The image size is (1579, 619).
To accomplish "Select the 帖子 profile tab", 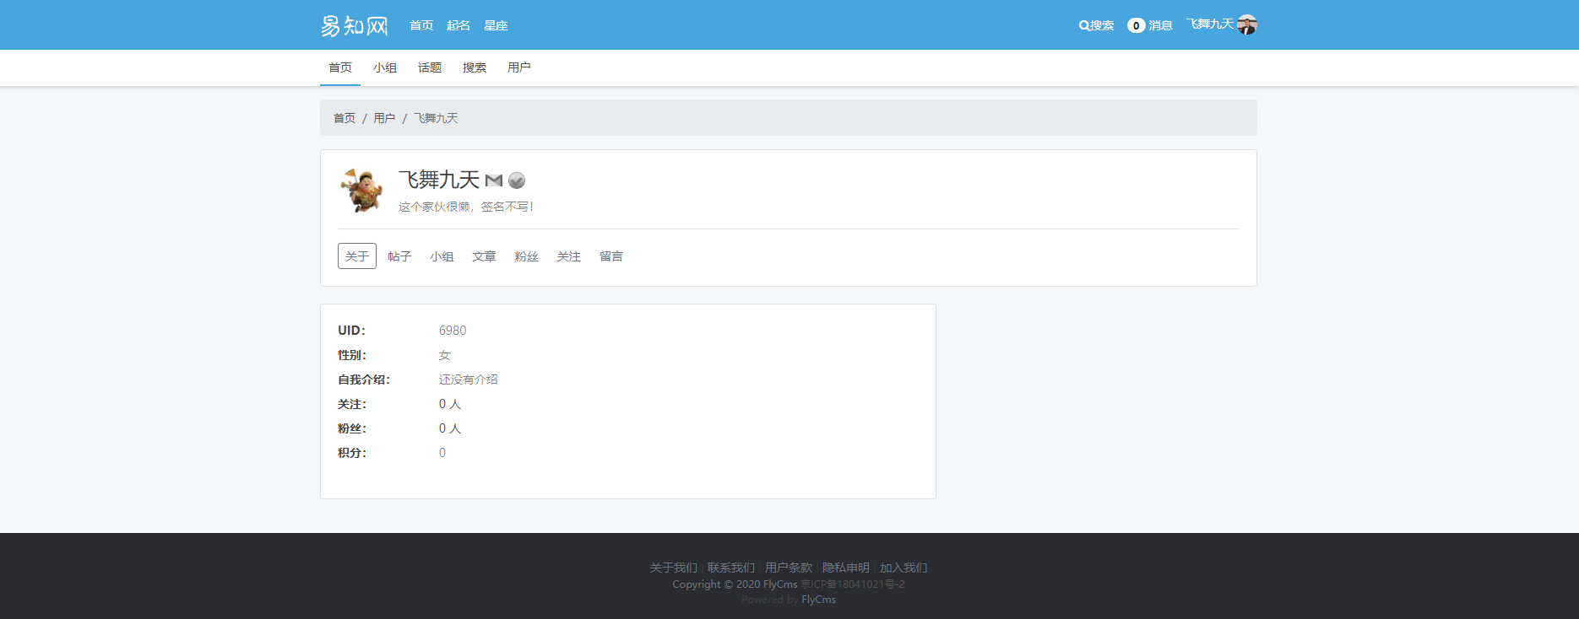I will pyautogui.click(x=399, y=256).
